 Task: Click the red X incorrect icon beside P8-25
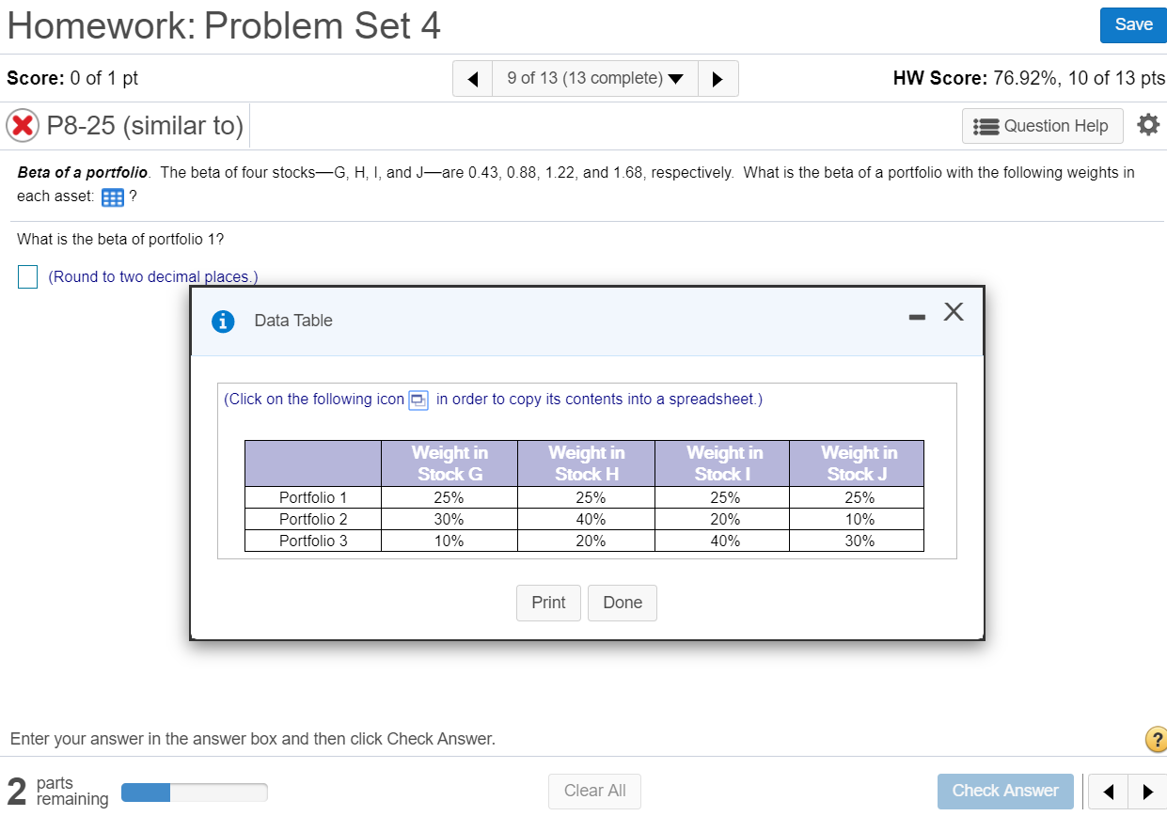coord(23,126)
